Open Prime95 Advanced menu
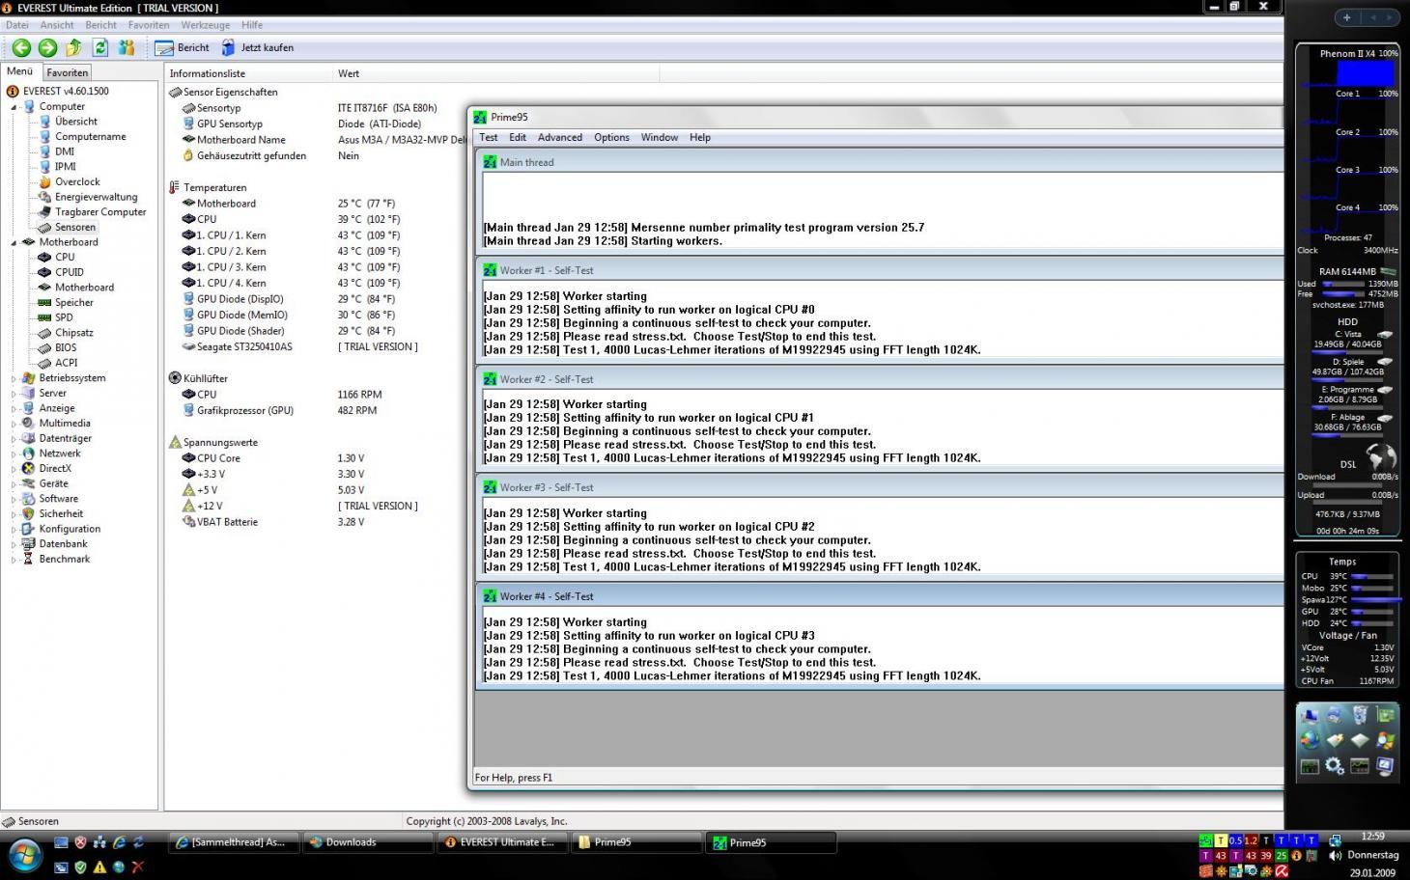Viewport: 1410px width, 880px height. [560, 137]
